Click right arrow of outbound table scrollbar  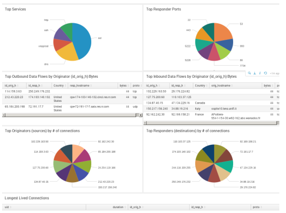pos(141,115)
